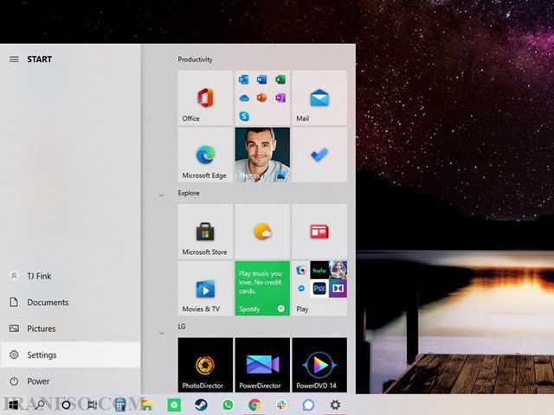554x415 pixels.
Task: Open Solitaire in the Play folder tile
Action: pyautogui.click(x=301, y=271)
